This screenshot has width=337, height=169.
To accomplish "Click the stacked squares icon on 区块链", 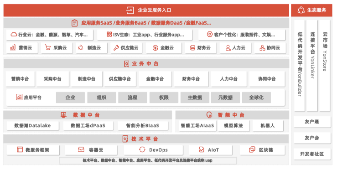I will pyautogui.click(x=252, y=149).
